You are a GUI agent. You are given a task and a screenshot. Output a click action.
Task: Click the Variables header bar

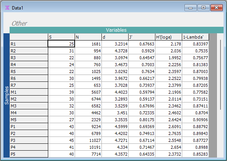(x=116, y=30)
